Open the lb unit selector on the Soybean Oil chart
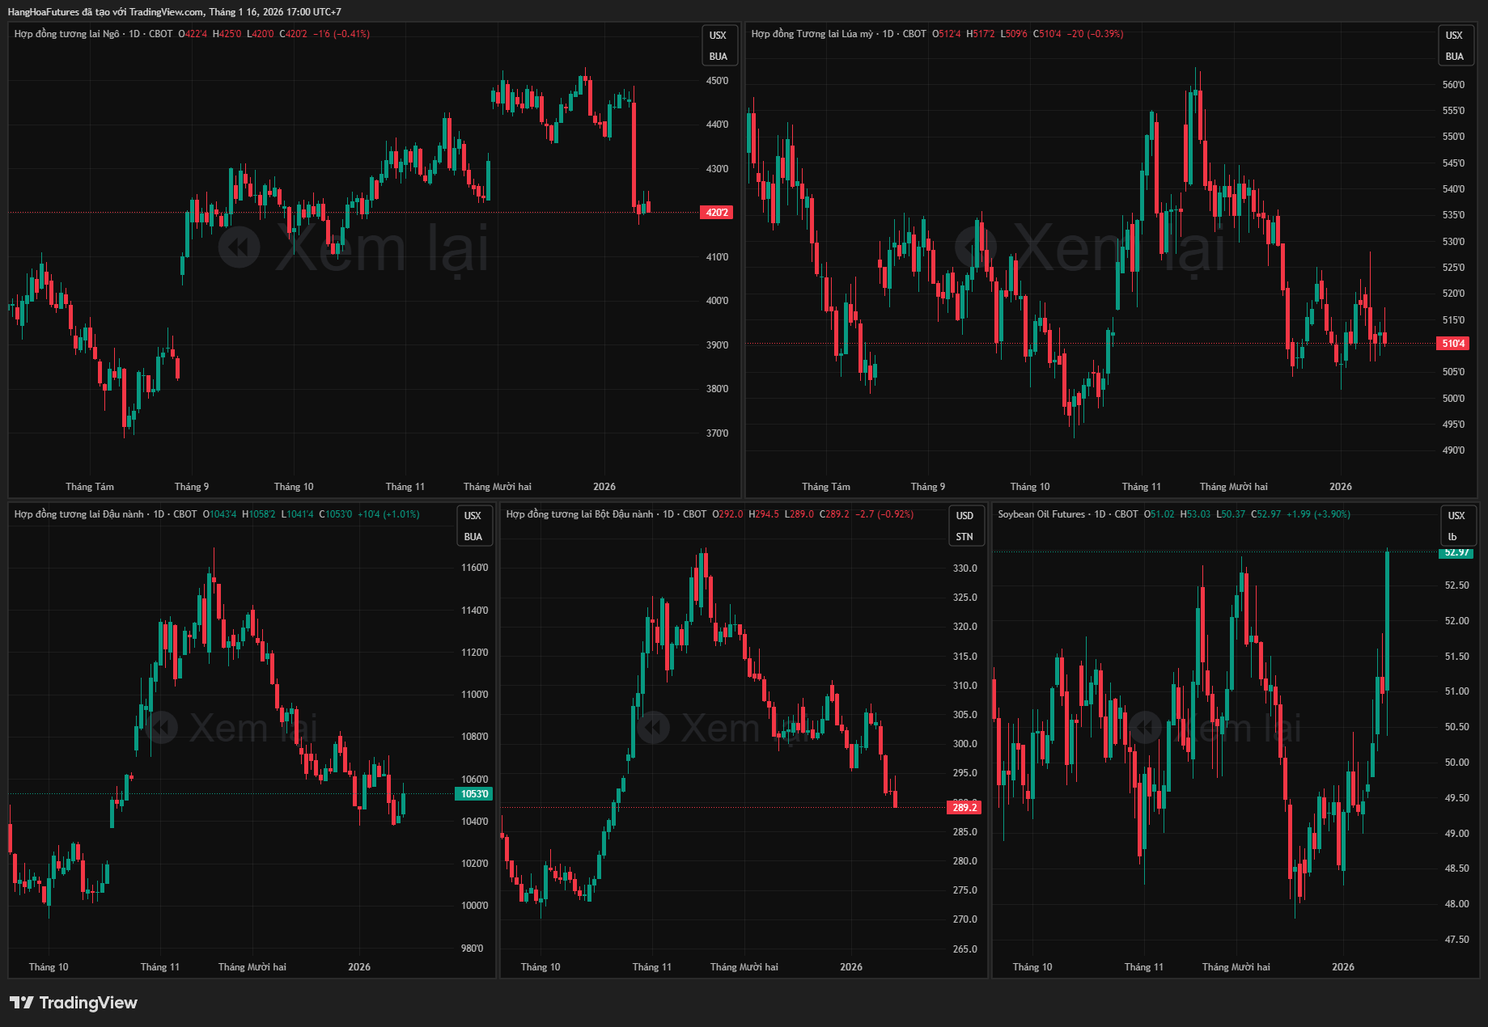 (x=1452, y=537)
